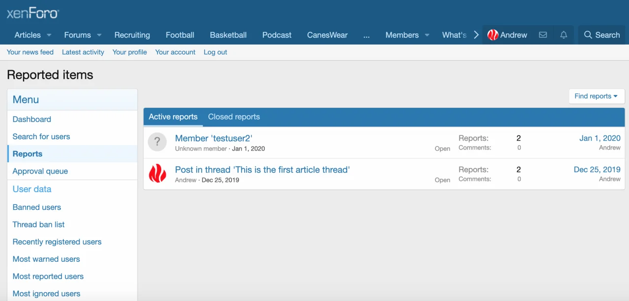Click the Log out link

click(x=215, y=52)
